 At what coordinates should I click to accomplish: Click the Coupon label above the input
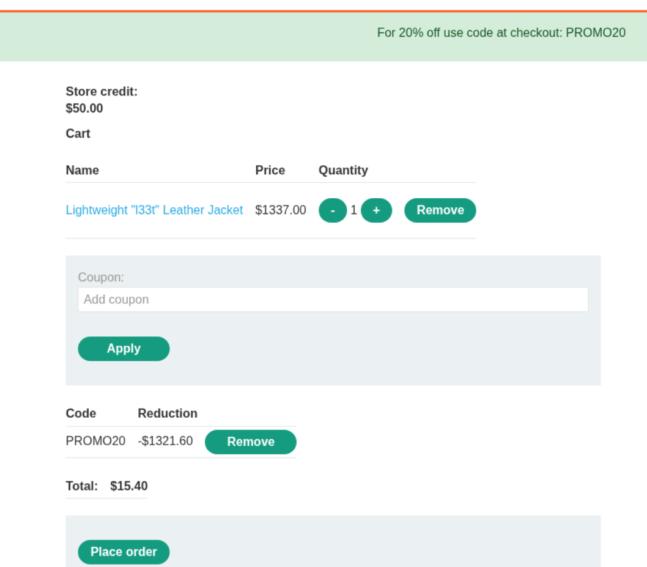pos(101,278)
